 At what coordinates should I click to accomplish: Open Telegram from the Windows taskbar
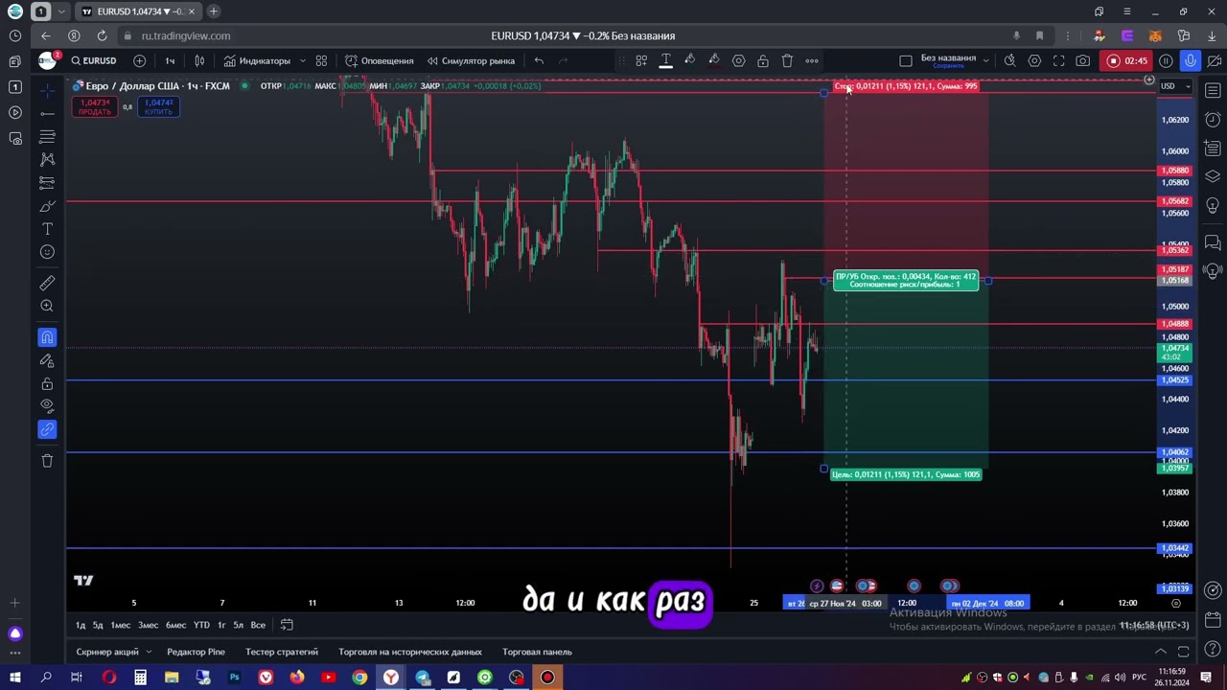(423, 678)
